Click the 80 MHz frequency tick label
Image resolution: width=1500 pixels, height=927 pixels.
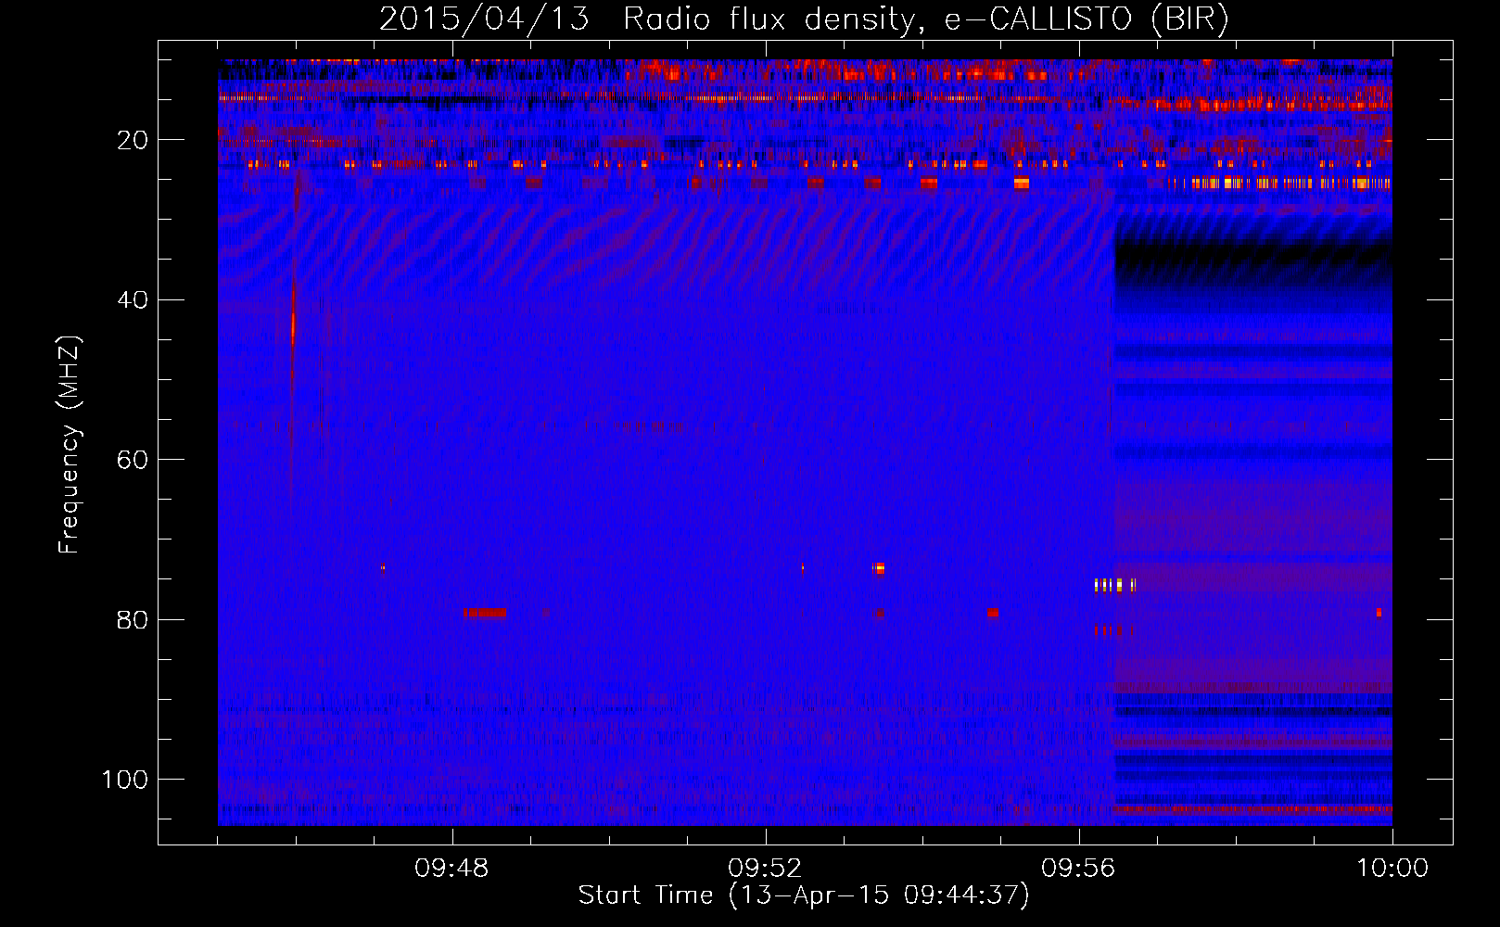tap(133, 620)
